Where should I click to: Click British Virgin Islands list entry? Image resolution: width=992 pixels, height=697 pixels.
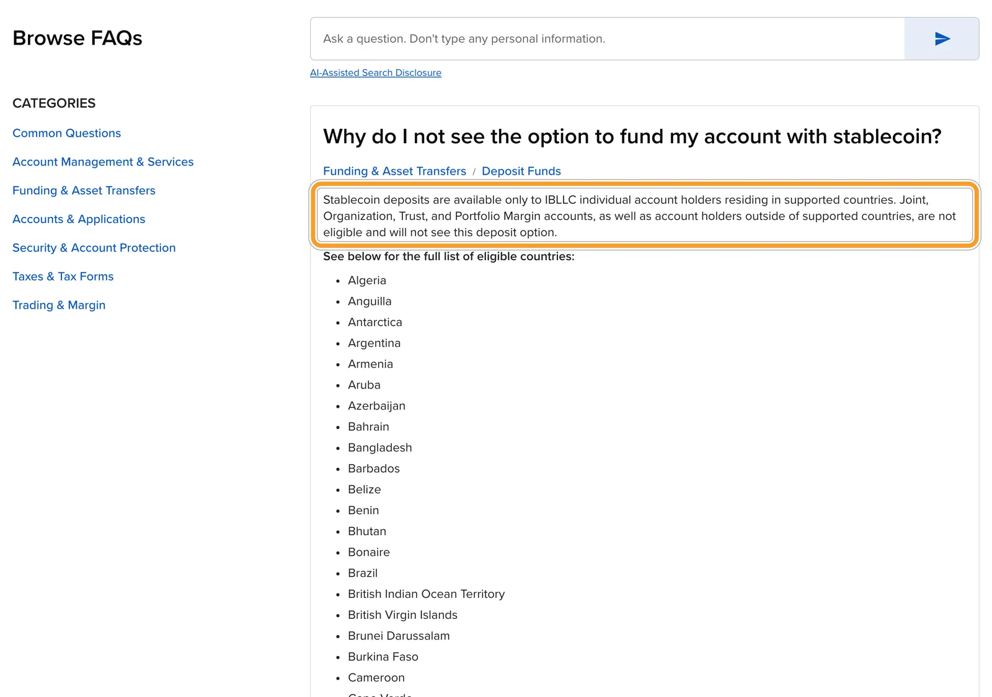coord(402,615)
